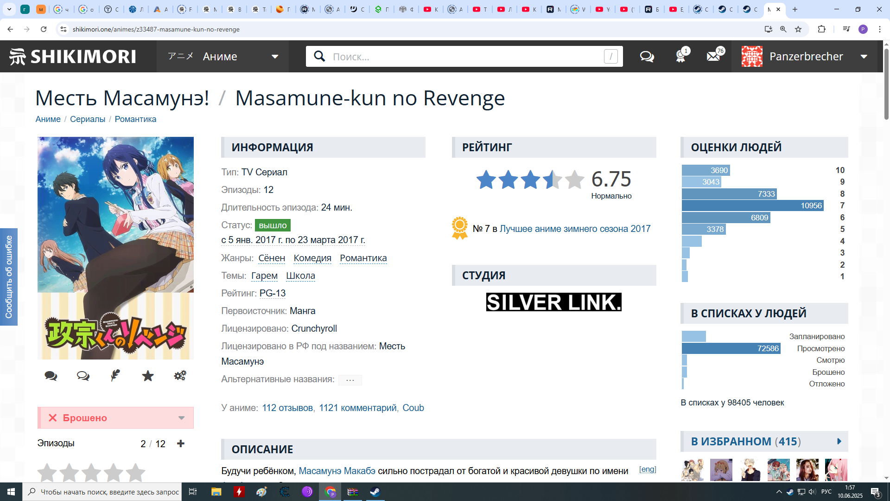Set user rating with the last gray star
Image resolution: width=890 pixels, height=501 pixels.
(135, 473)
